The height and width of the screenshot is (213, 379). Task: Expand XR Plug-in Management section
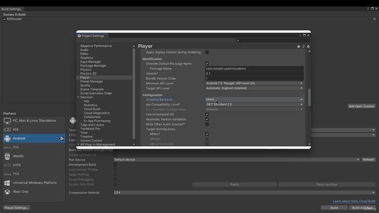(78, 144)
